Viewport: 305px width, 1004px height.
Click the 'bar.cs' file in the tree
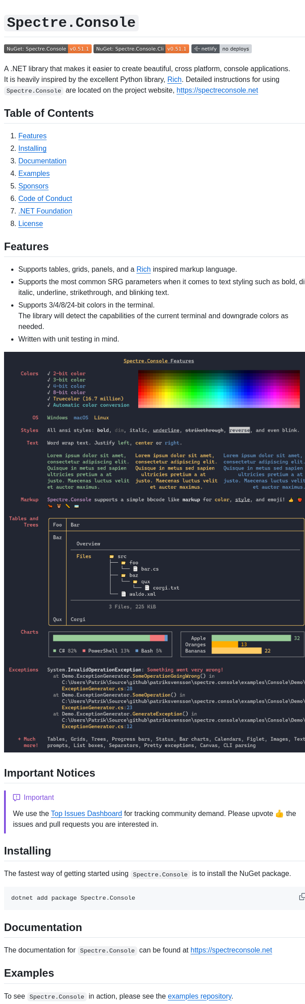(150, 569)
